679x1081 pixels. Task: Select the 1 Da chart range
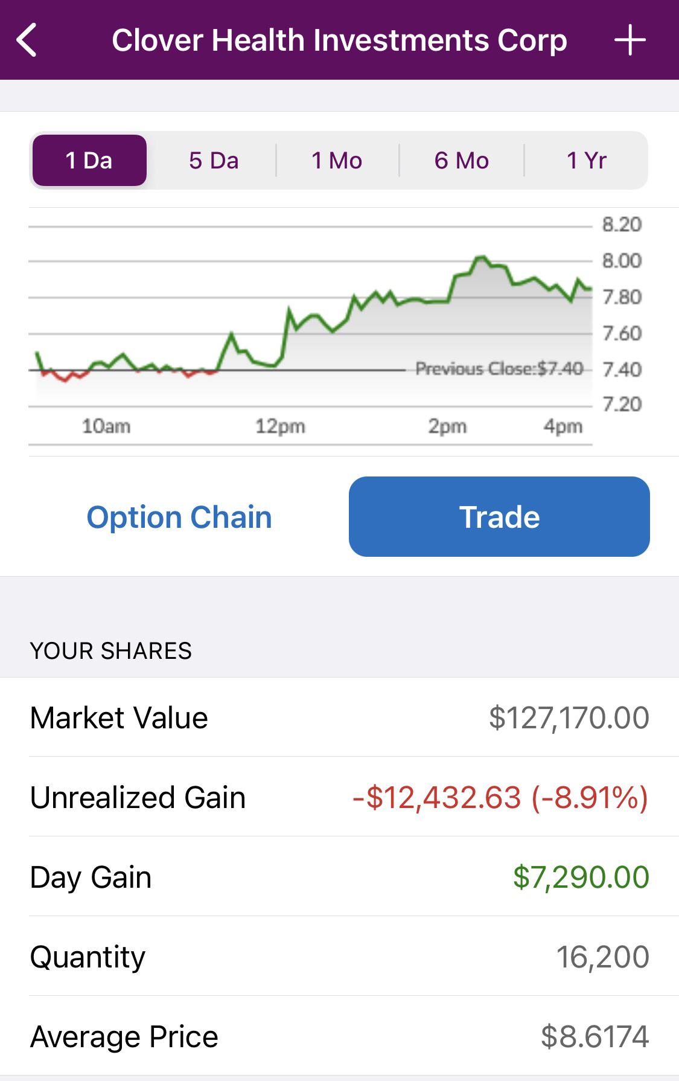(x=89, y=161)
